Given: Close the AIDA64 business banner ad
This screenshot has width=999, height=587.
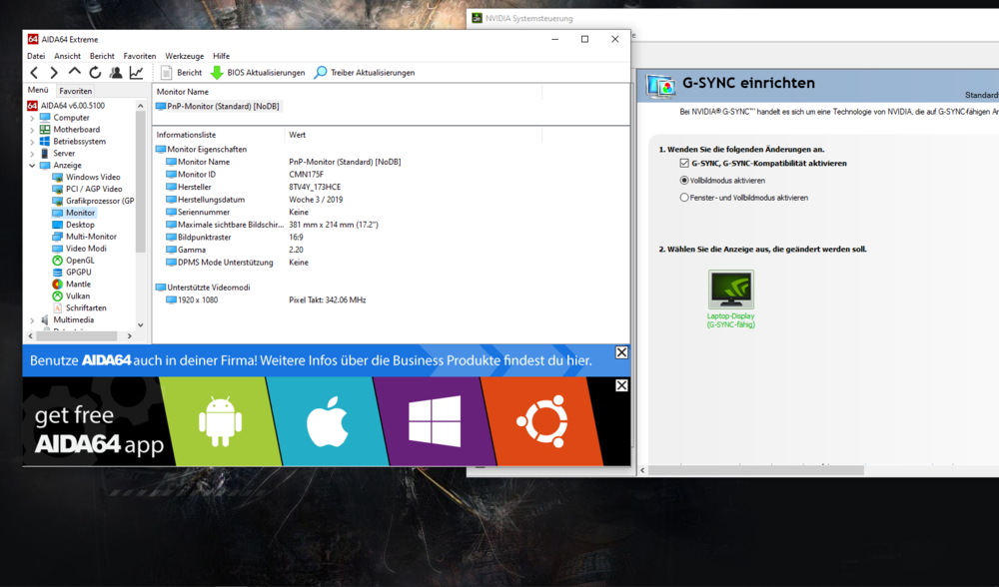Looking at the screenshot, I should click(x=621, y=352).
